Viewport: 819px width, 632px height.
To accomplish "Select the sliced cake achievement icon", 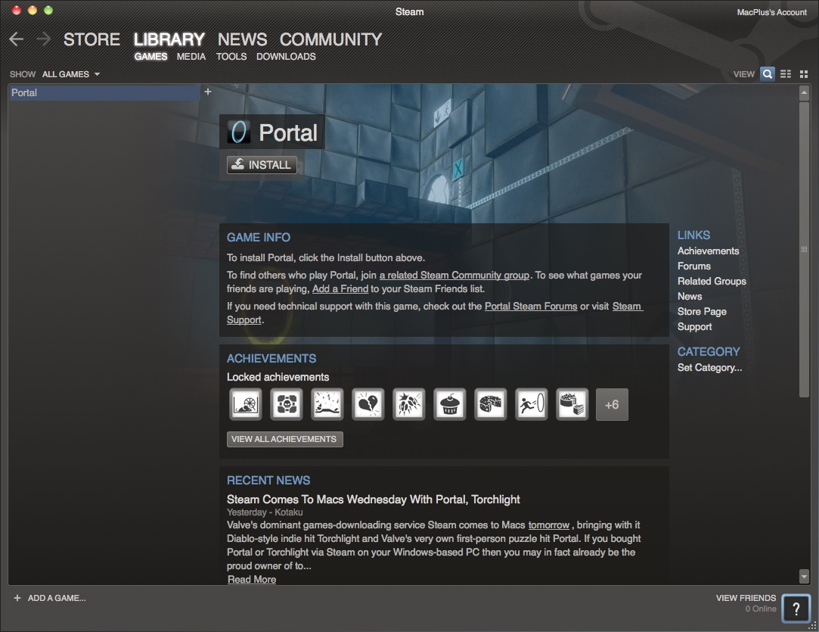I will tap(490, 404).
